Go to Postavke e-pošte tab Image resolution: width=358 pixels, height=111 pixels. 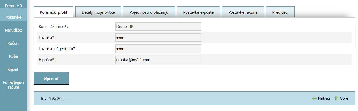[199, 12]
